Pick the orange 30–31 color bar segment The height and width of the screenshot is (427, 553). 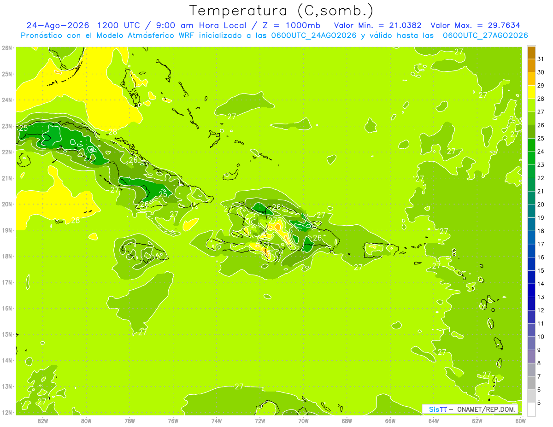(531, 66)
